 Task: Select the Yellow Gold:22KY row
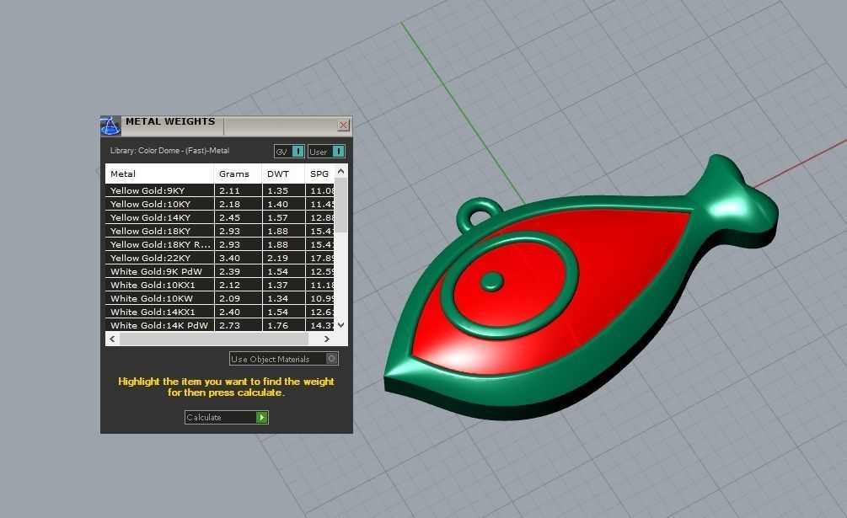tap(220, 258)
